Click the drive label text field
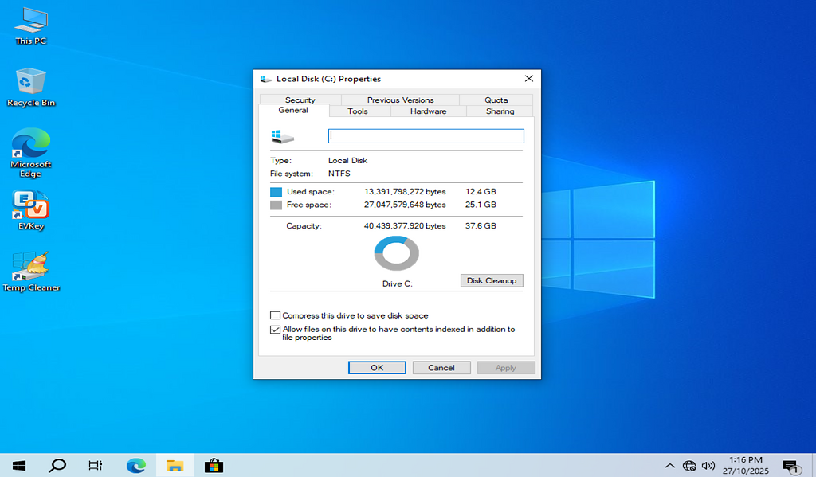 coord(426,136)
